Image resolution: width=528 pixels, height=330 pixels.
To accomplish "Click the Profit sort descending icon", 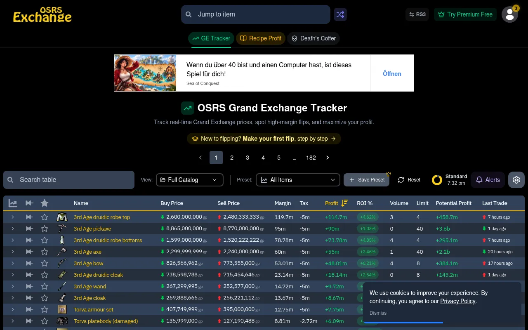I will (x=345, y=203).
